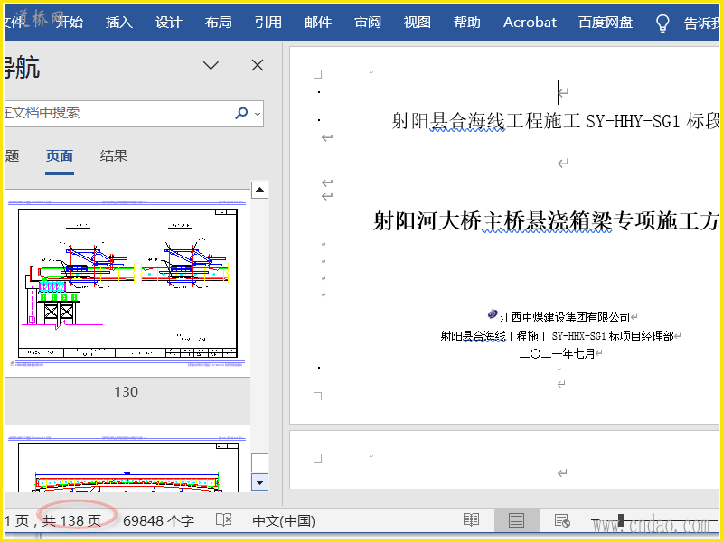Close the navigation pane
Screen dimensions: 723x542
pyautogui.click(x=258, y=65)
